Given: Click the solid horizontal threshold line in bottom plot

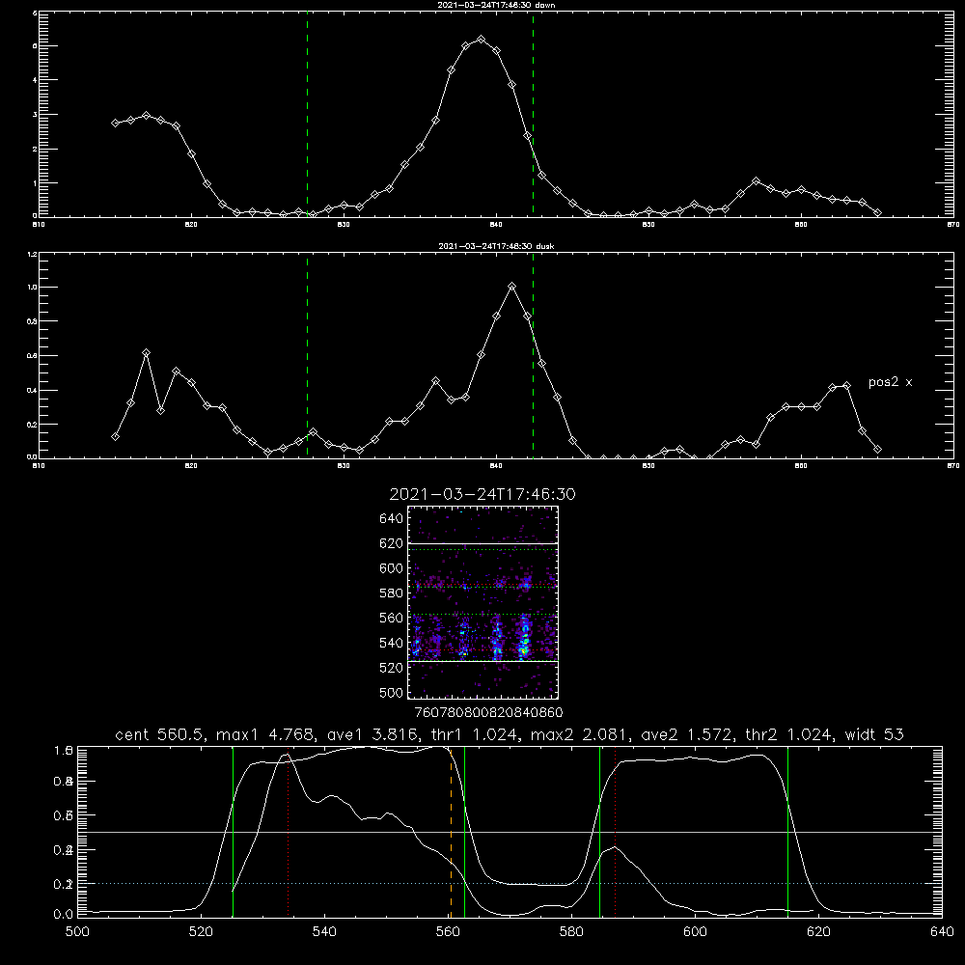Looking at the screenshot, I should coord(510,832).
